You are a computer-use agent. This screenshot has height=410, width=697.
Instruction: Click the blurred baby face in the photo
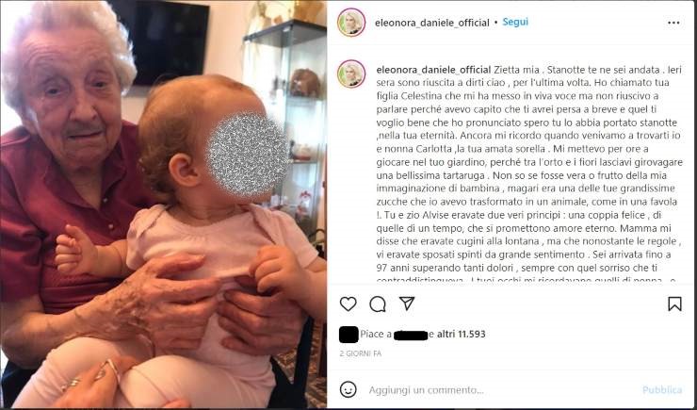click(x=247, y=154)
